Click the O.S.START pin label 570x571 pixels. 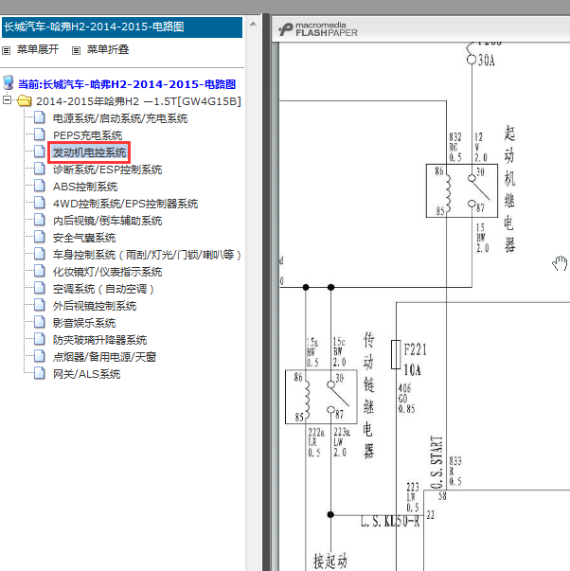click(x=436, y=462)
